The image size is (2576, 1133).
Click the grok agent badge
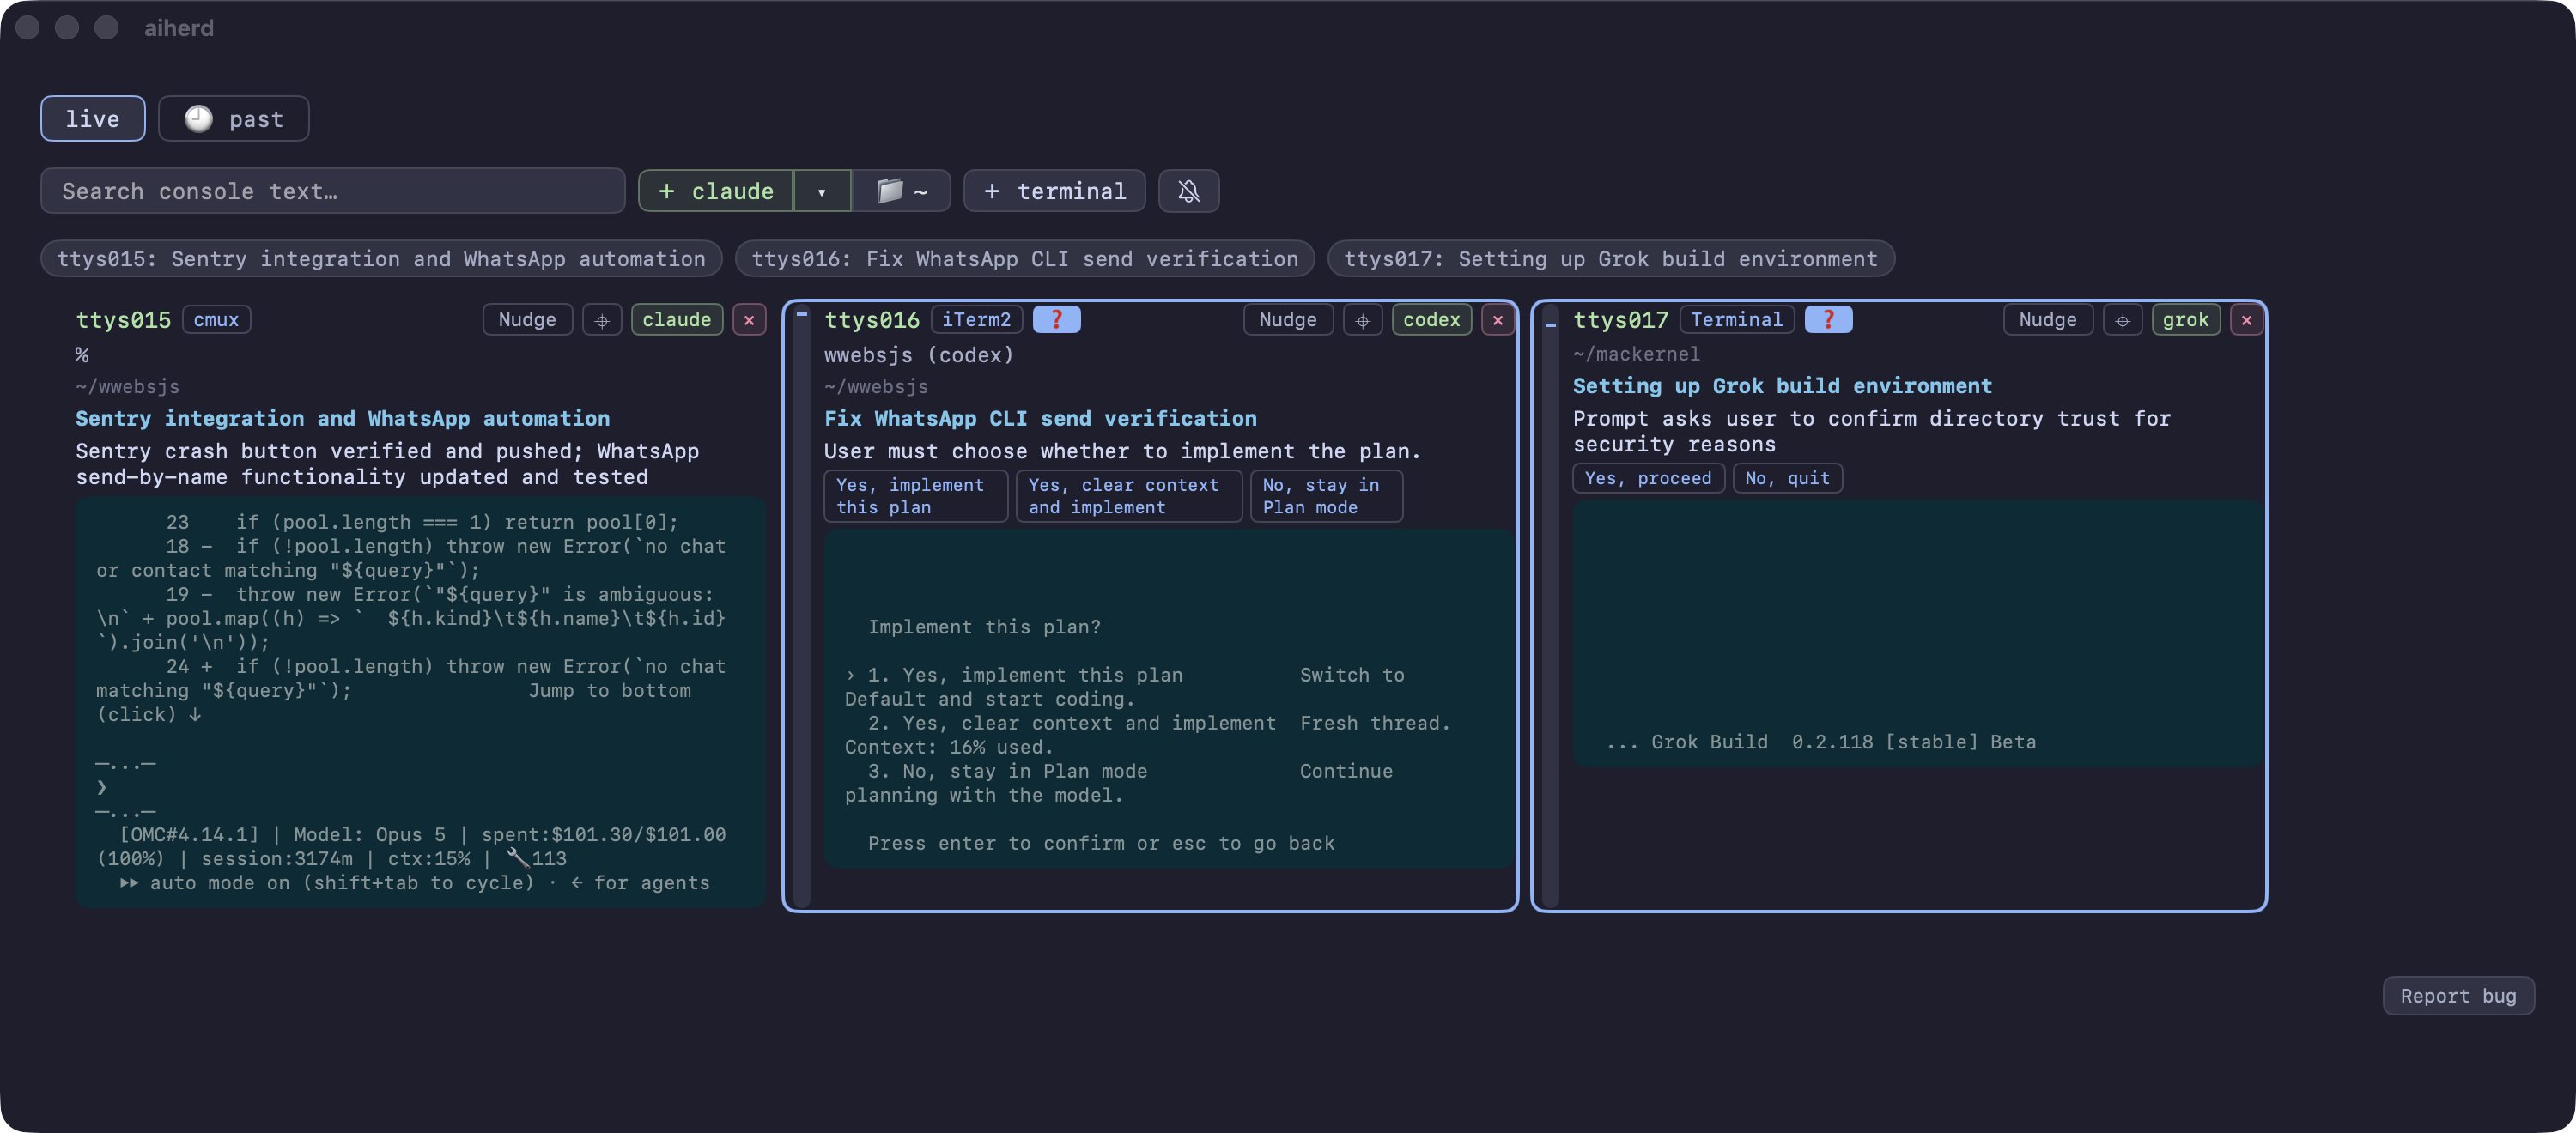pyautogui.click(x=2186, y=320)
